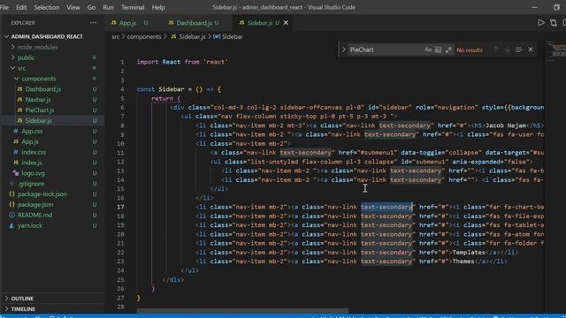The height and width of the screenshot is (318, 566).
Task: Open index.css in the explorer
Action: click(x=34, y=152)
